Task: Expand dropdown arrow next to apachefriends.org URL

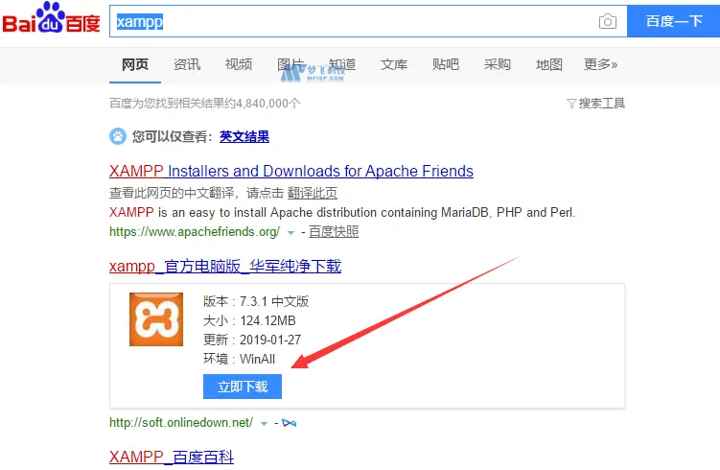Action: tap(290, 233)
